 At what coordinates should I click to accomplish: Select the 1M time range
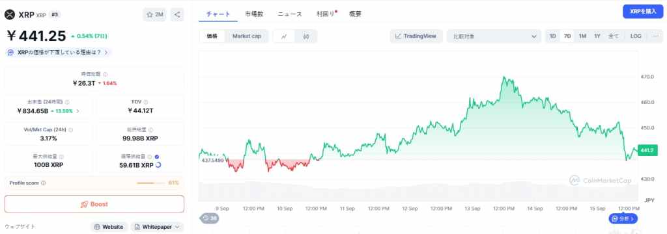[582, 36]
